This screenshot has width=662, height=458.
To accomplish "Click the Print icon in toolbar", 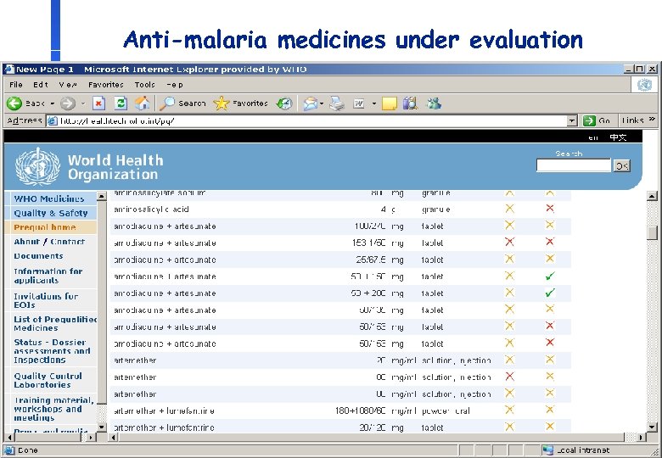I will [x=337, y=103].
